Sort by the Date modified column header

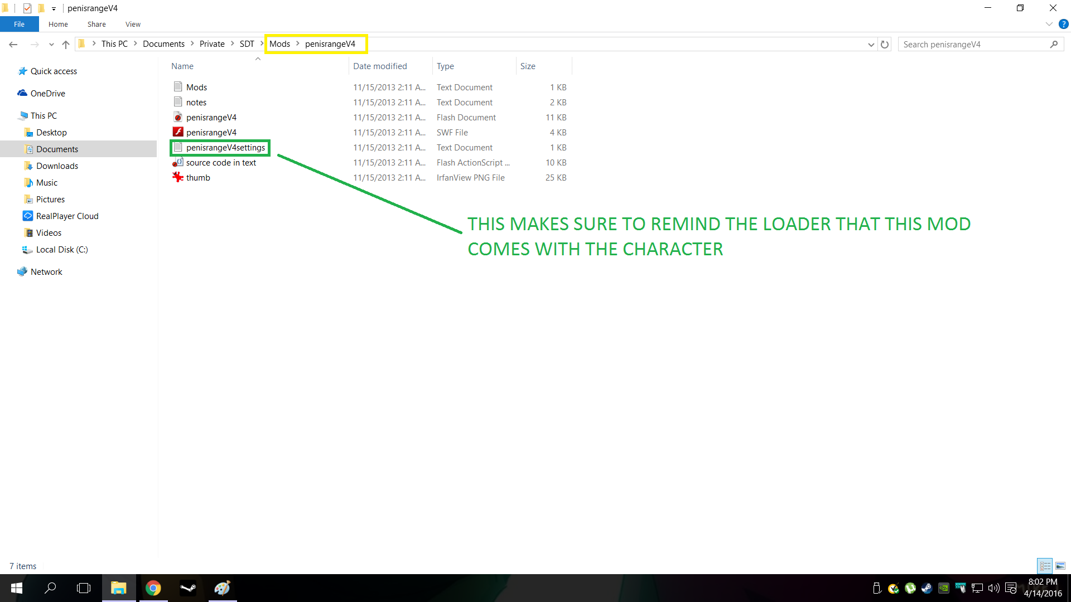(x=380, y=66)
